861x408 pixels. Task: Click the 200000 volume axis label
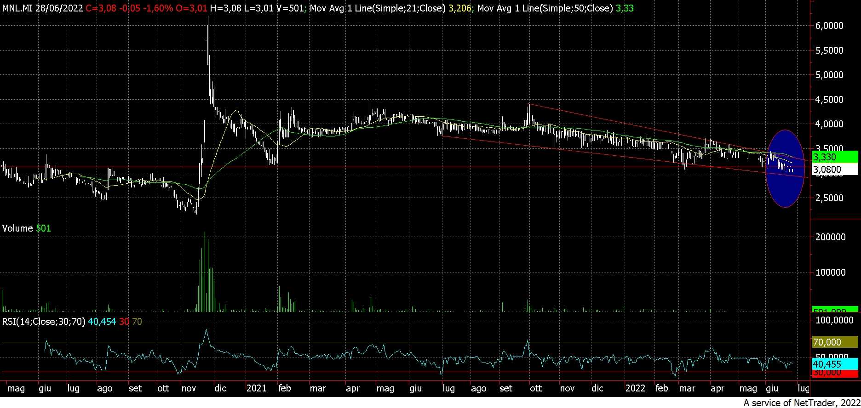point(830,237)
